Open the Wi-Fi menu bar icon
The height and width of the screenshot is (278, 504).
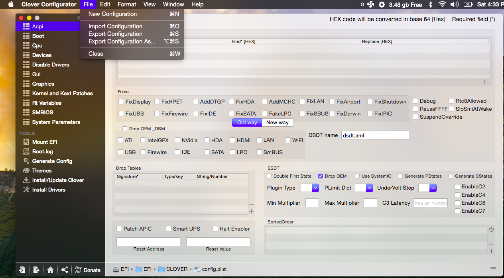coord(442,4)
